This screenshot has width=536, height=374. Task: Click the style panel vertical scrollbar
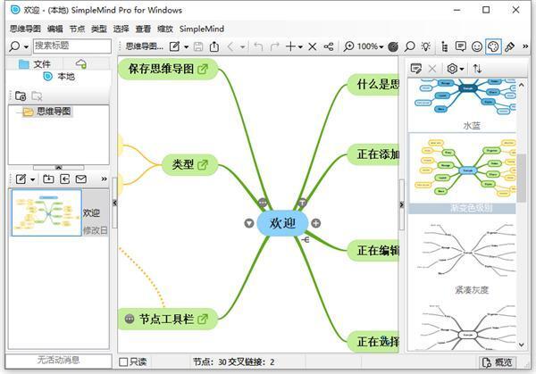point(522,215)
